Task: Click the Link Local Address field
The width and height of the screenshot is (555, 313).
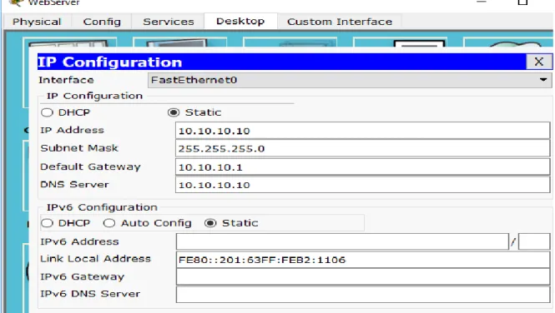Action: (x=363, y=260)
